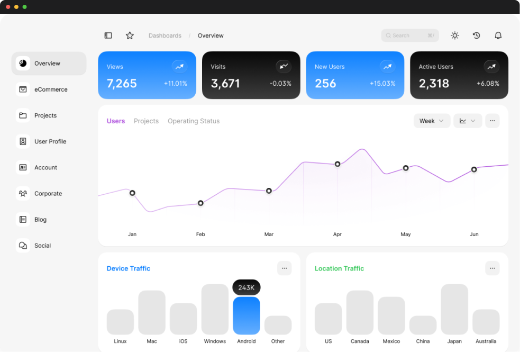Screen dimensions: 520x352
Task: Switch to the Operating Status tab
Action: [x=194, y=121]
